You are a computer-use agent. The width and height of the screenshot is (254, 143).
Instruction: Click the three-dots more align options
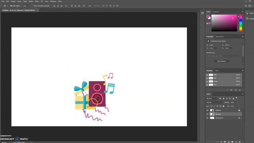tap(90, 6)
